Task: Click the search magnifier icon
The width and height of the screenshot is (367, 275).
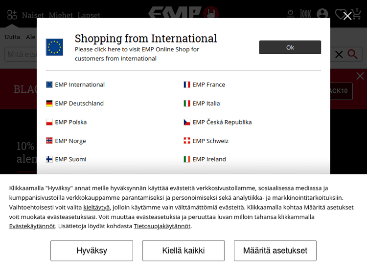Action: (x=352, y=54)
